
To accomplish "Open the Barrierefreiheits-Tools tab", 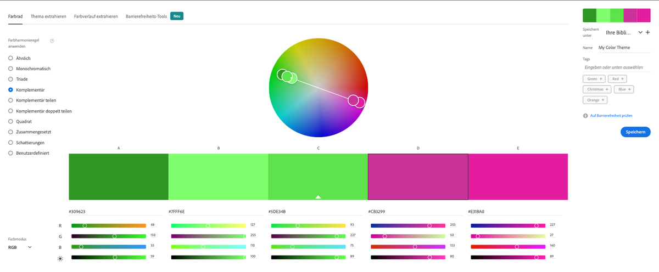I will coord(146,16).
